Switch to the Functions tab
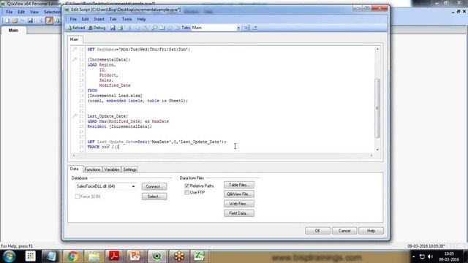Image resolution: width=468 pixels, height=263 pixels. (92, 169)
